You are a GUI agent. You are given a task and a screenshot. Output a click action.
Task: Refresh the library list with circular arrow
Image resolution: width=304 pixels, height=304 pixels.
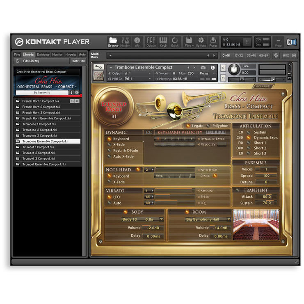point(18,61)
